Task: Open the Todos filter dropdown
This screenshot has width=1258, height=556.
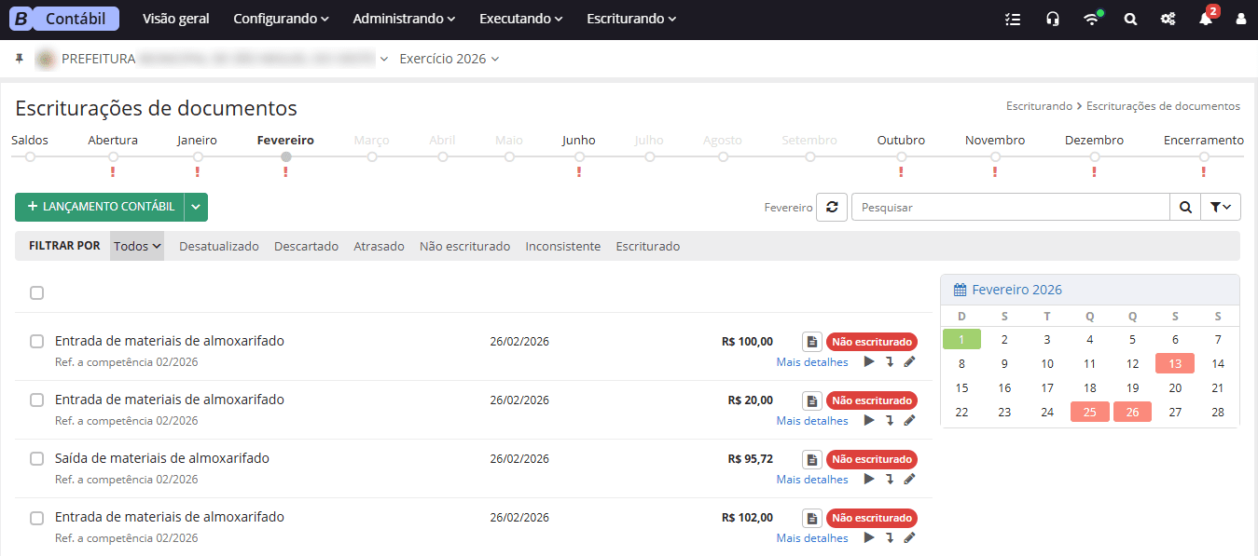Action: 137,247
